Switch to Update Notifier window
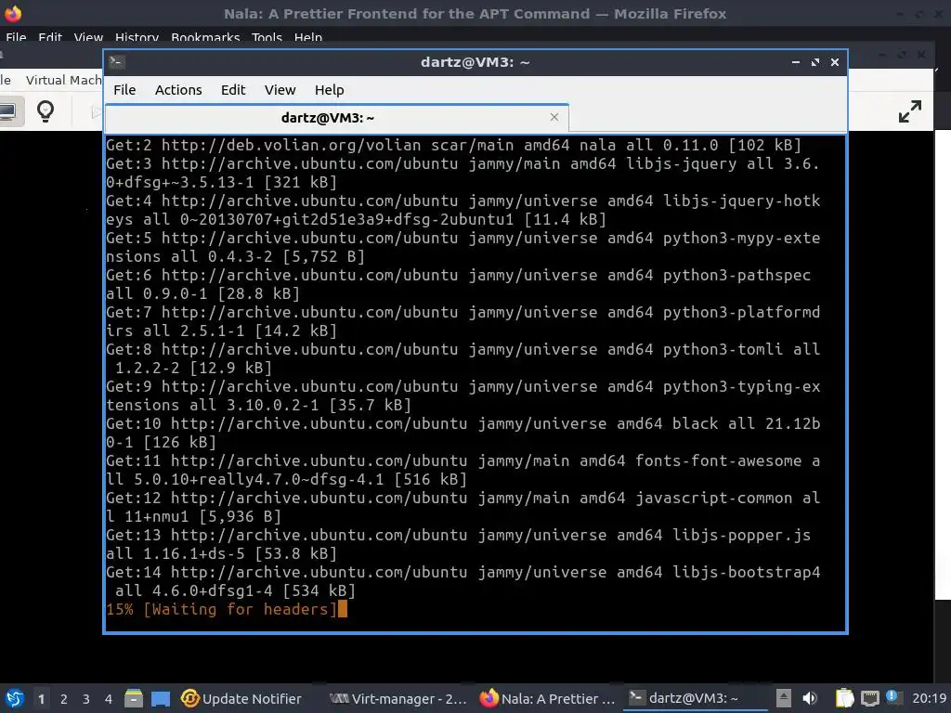The width and height of the screenshot is (951, 713). click(241, 698)
